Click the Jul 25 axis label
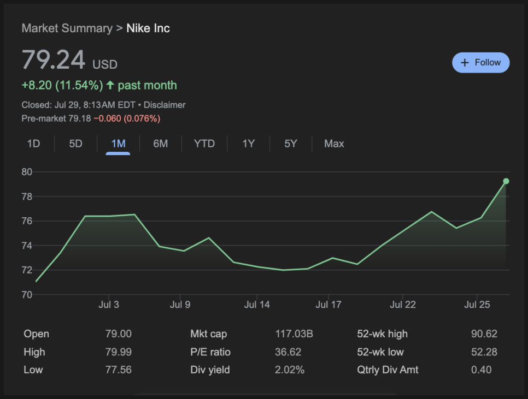This screenshot has width=528, height=399. pyautogui.click(x=477, y=305)
